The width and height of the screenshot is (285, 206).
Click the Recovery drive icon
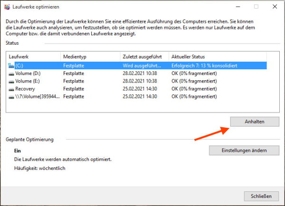11,89
